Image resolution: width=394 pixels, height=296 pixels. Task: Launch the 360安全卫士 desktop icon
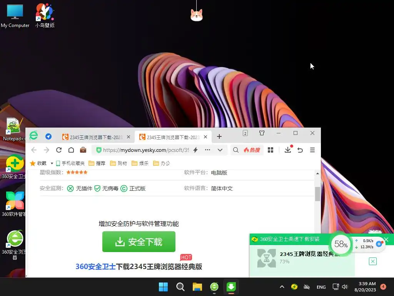[x=14, y=167]
